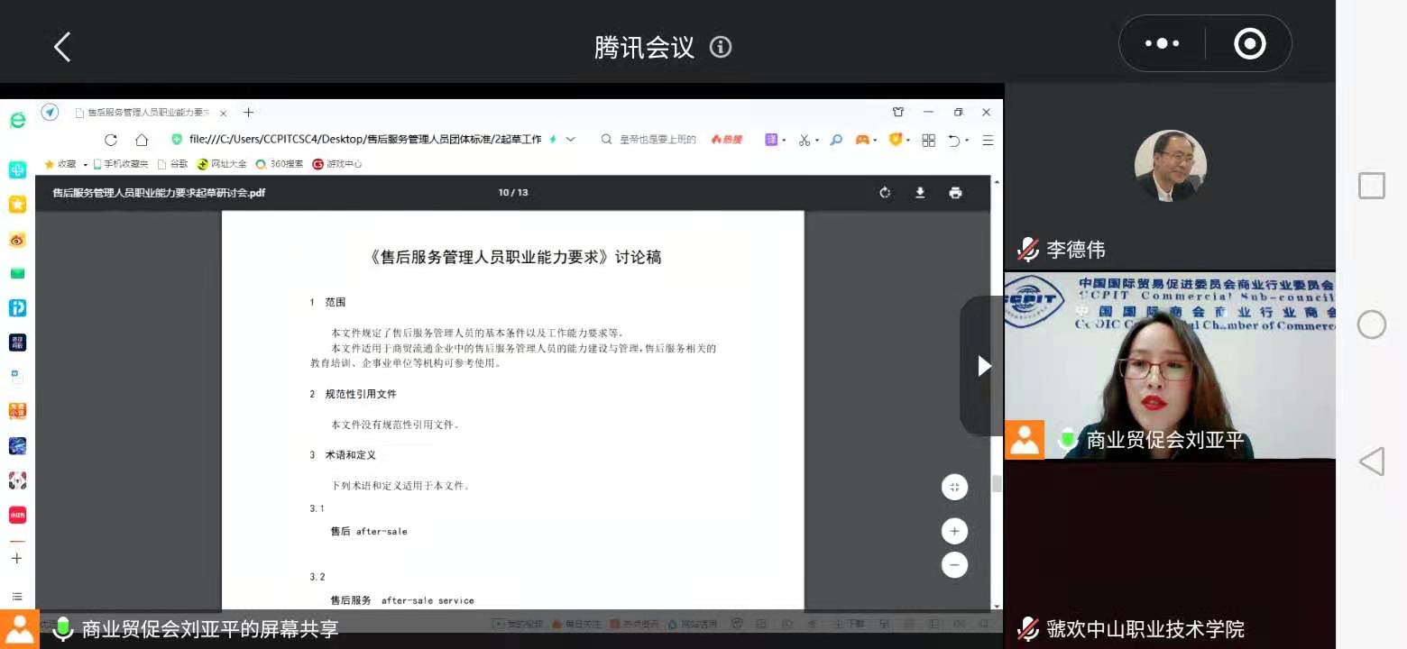
Task: Open the gamepad icon dropdown
Action: pos(866,140)
